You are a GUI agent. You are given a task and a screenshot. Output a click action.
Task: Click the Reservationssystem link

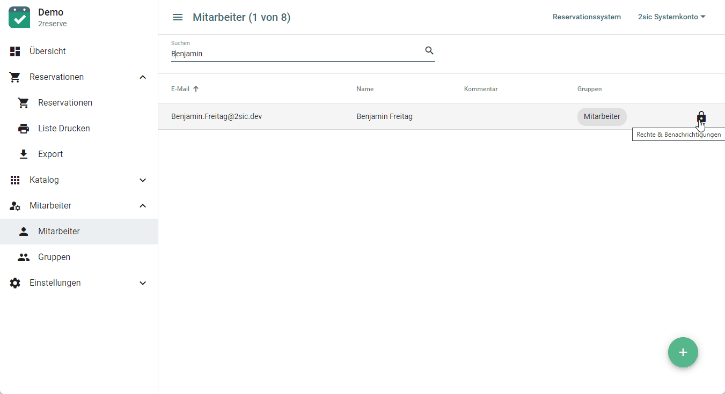click(x=587, y=17)
